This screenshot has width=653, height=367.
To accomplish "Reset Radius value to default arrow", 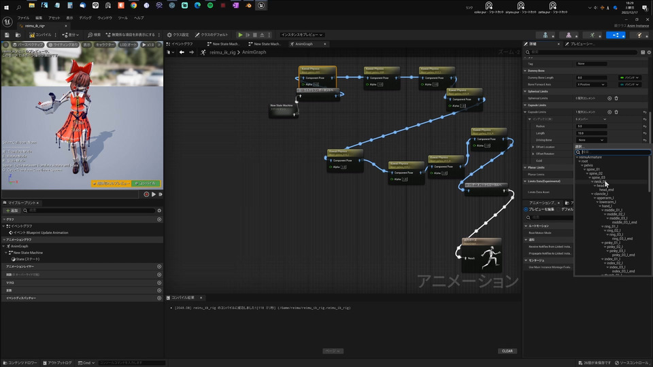I will [x=644, y=126].
